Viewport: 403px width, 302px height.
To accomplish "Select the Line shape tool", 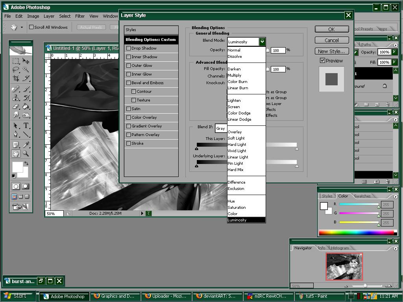I will pyautogui.click(x=26, y=134).
